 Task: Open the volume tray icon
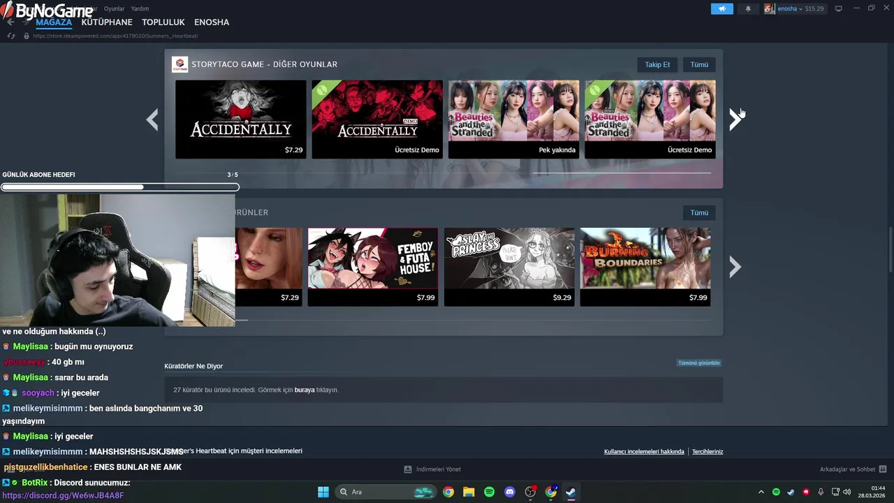click(x=847, y=492)
